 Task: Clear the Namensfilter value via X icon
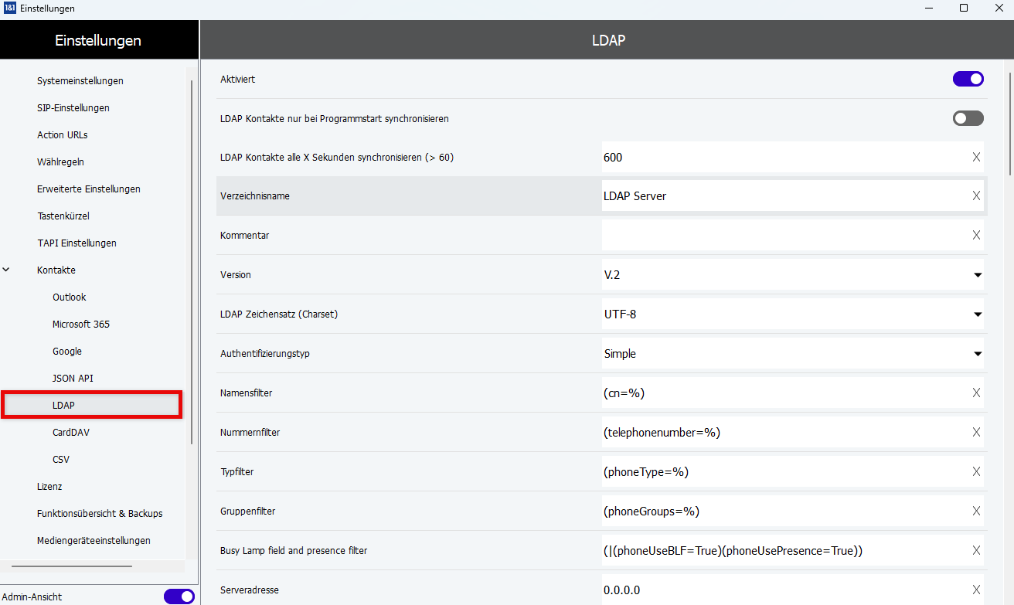pyautogui.click(x=976, y=393)
